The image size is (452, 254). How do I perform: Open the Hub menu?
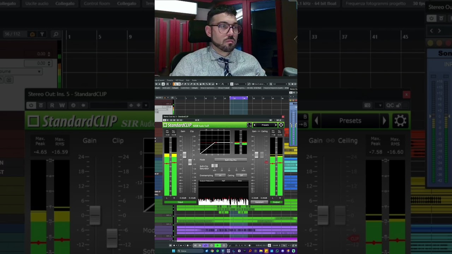coord(188,80)
